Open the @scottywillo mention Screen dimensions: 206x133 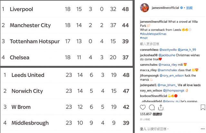point(168,50)
